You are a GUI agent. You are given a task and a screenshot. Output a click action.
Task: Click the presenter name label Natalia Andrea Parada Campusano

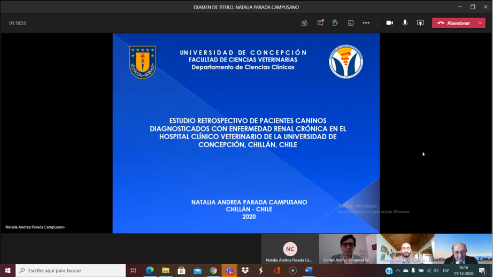(35, 227)
